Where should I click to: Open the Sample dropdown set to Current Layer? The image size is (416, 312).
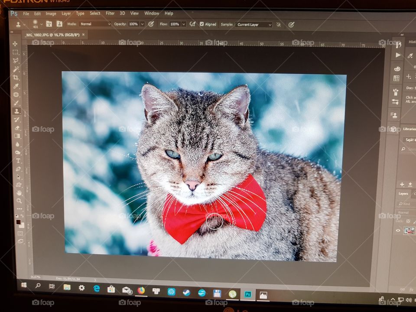(x=253, y=25)
